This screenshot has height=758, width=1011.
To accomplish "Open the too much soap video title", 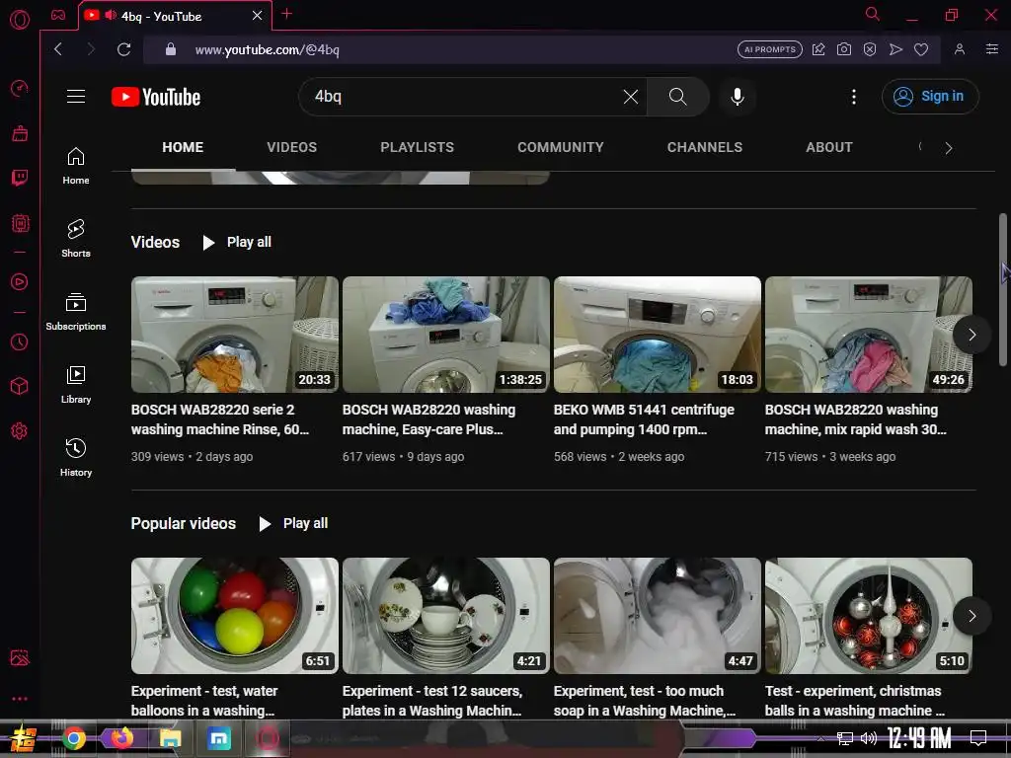I will tap(644, 701).
